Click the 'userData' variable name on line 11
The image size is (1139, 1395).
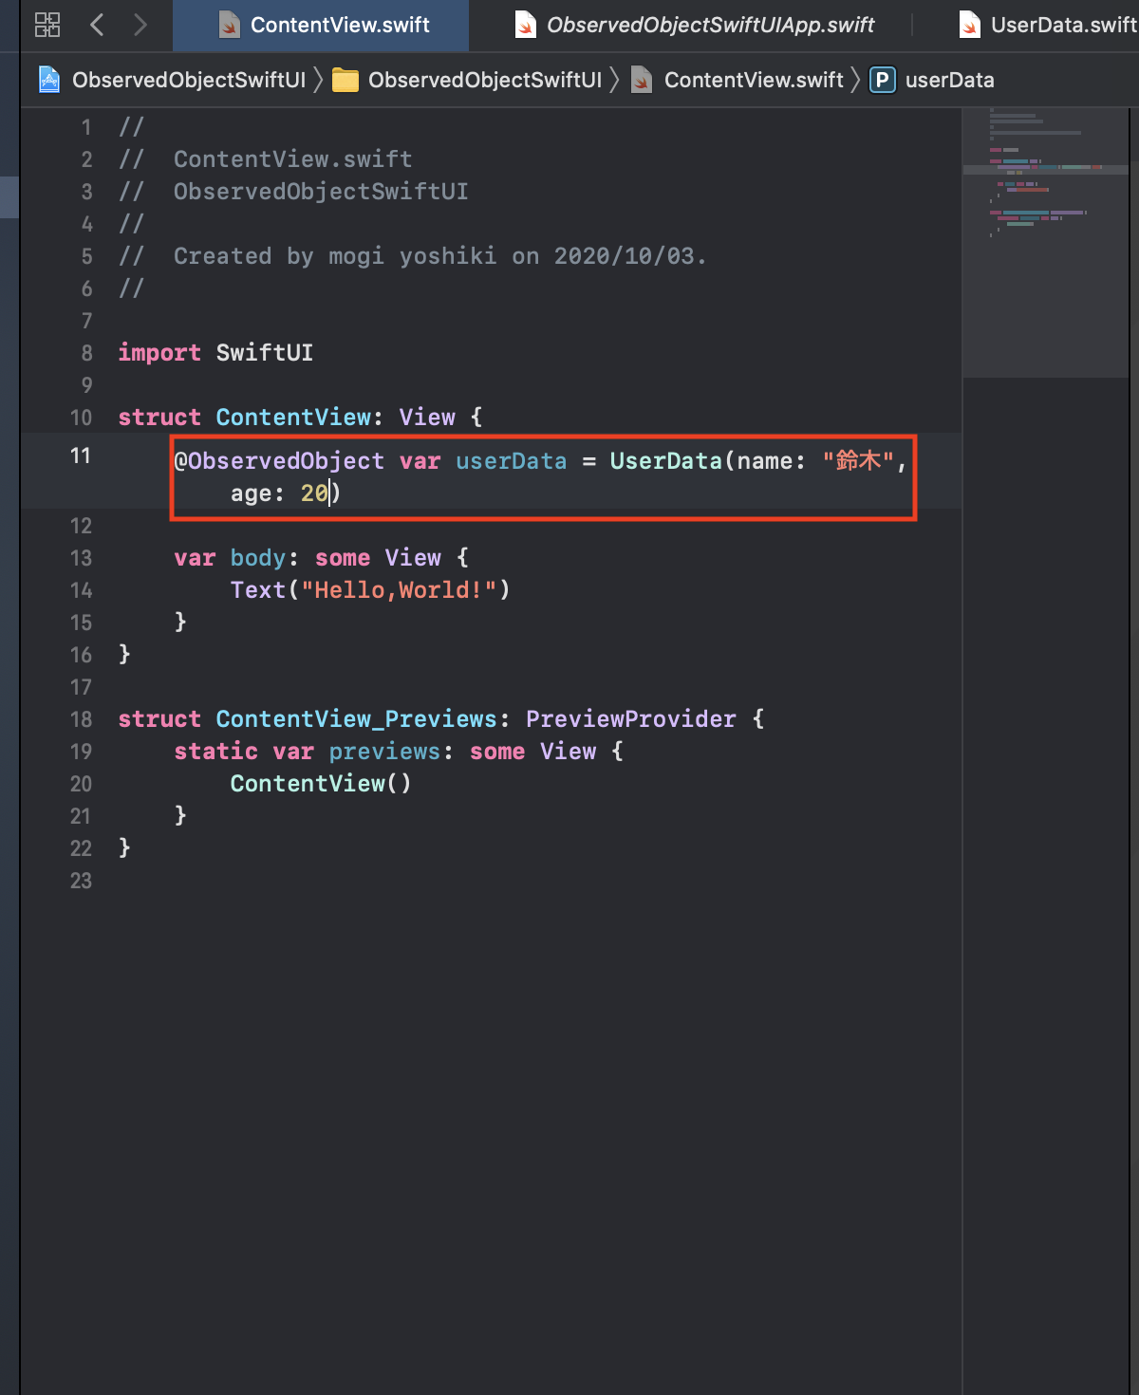(x=511, y=461)
